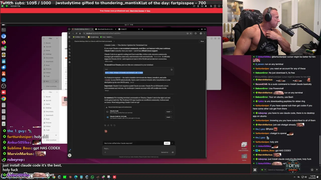This screenshot has width=321, height=180.
Task: Retry Claude's response
Action: tap(114, 125)
